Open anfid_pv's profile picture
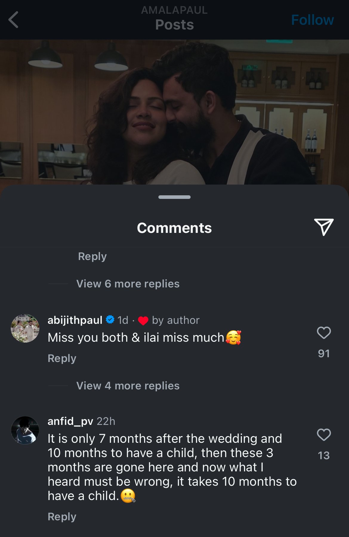Screen dimensions: 349x537 (x=25, y=430)
